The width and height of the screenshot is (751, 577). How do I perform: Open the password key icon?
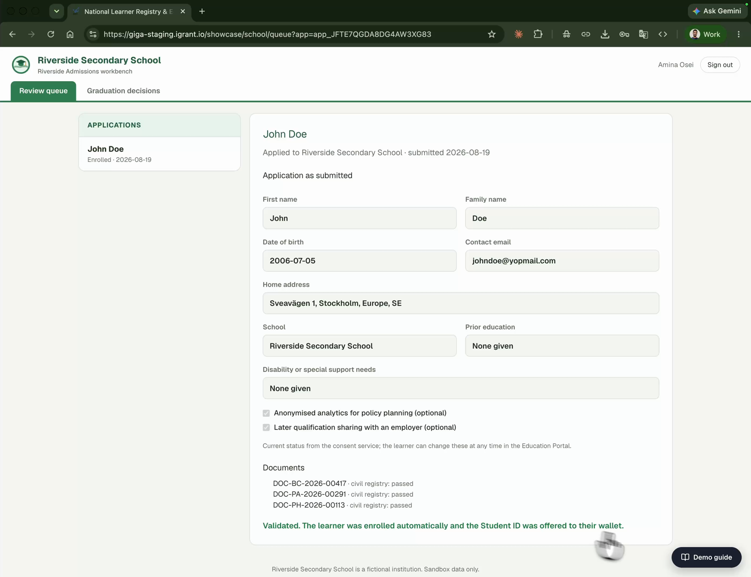624,34
